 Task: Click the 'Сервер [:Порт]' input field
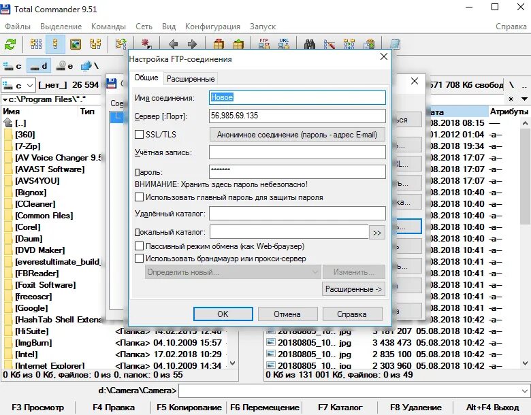click(x=297, y=116)
